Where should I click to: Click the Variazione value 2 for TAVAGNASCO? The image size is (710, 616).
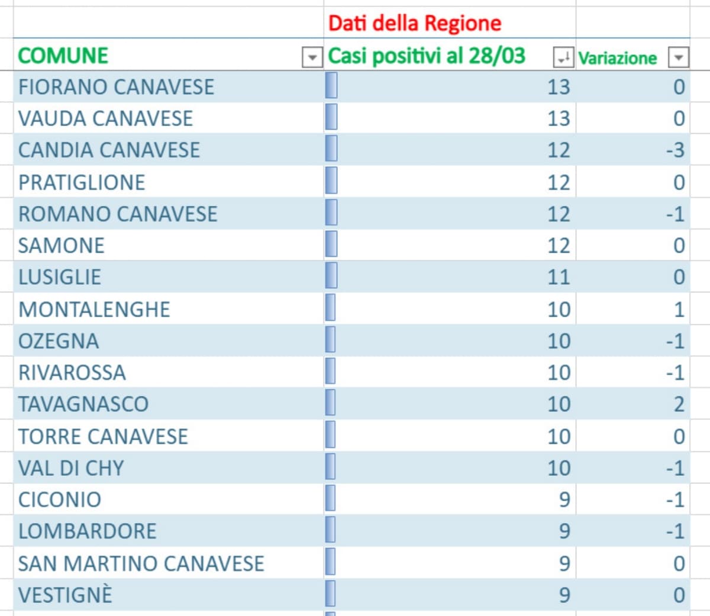point(679,404)
